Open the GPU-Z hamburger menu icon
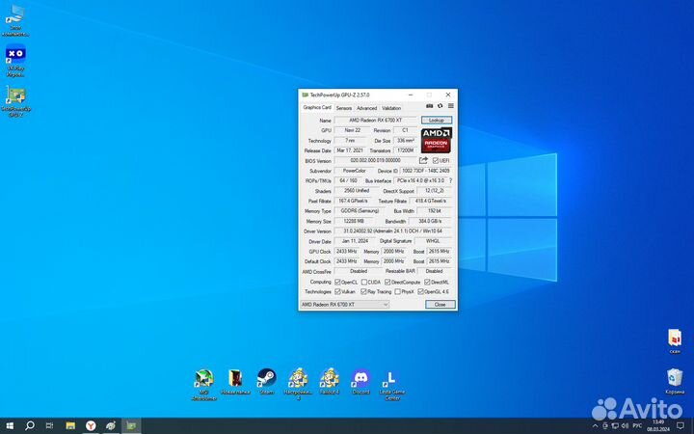 [450, 106]
